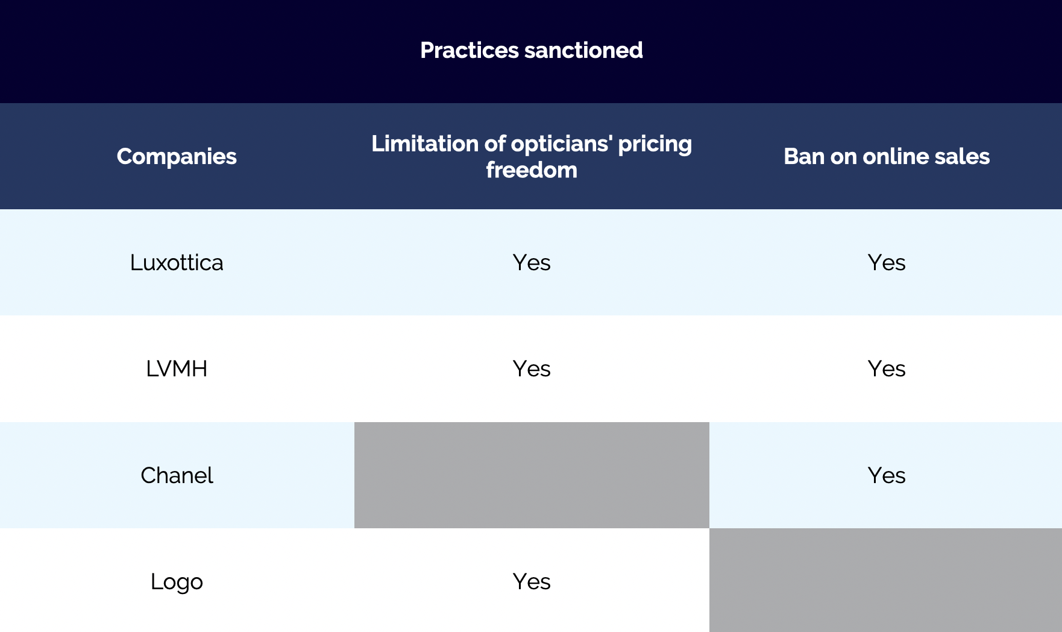Click Luxottica's "Yes" under online sales ban

886,262
